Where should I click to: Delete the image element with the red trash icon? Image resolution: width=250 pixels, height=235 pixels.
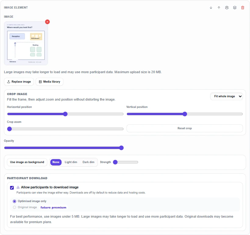[x=242, y=8]
